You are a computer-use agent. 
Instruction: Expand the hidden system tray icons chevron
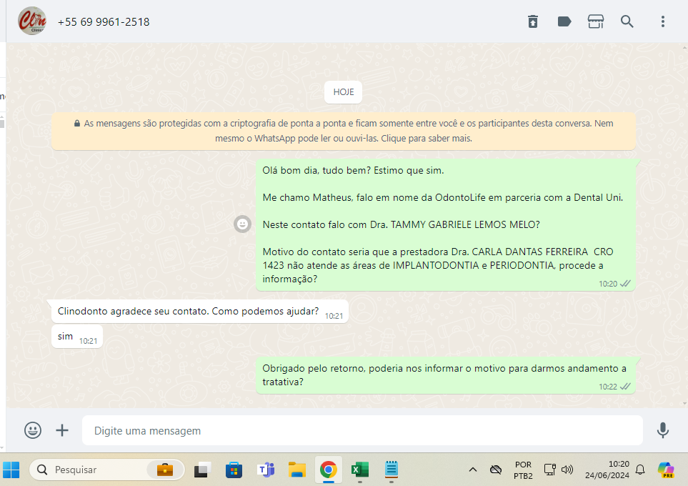(472, 470)
